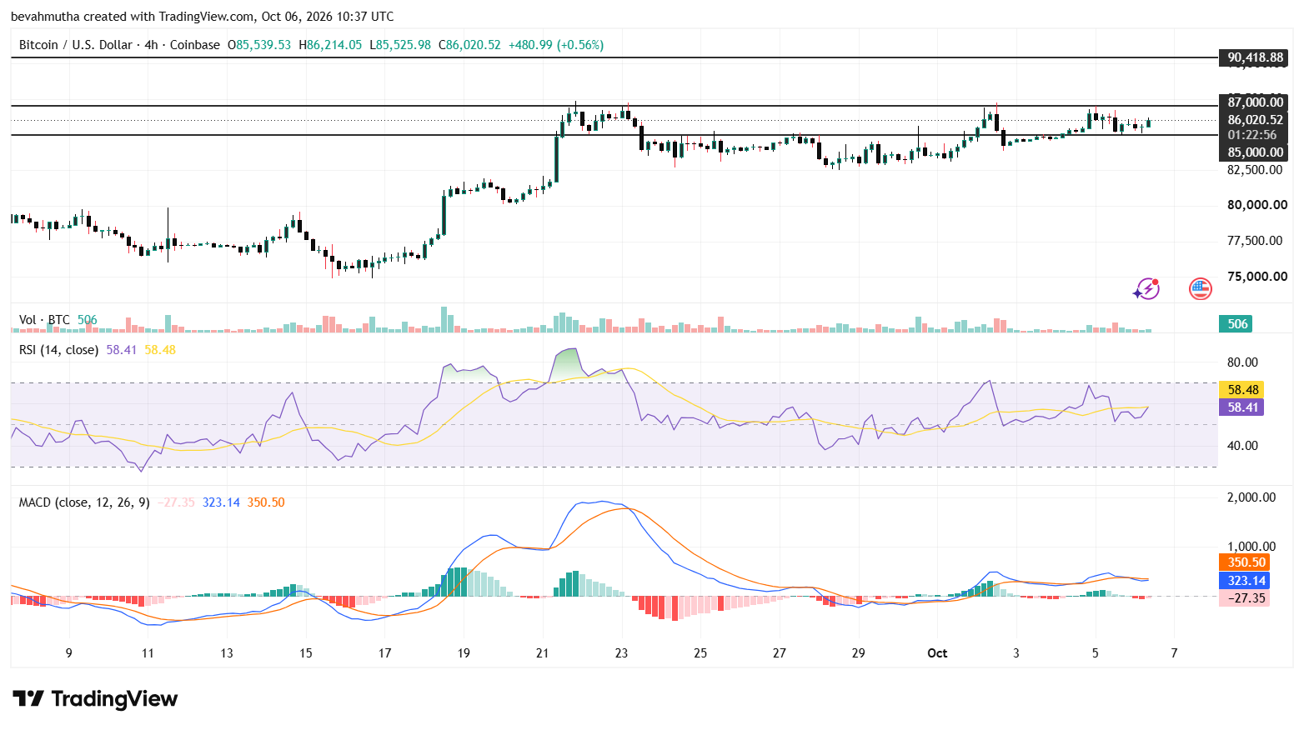
Task: Click the purple 58.41 RSI value tag
Action: (1241, 407)
